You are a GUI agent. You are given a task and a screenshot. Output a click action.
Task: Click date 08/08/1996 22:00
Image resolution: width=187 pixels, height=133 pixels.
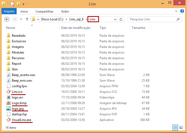coord(73,75)
